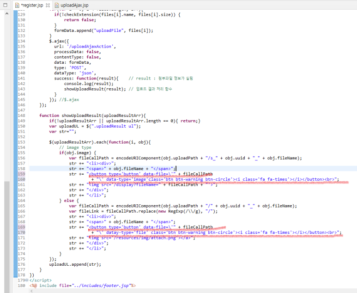Click 'processData: false,' line
This screenshot has width=357, height=293.
(x=78, y=52)
